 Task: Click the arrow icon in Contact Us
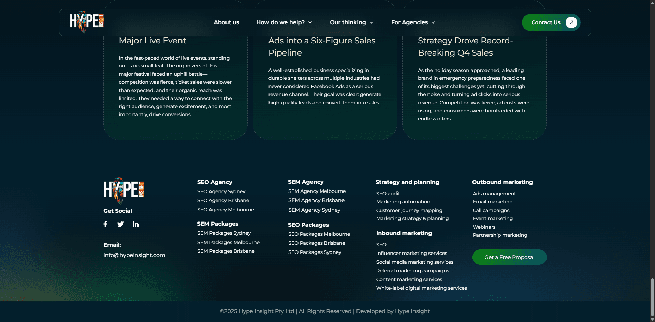(571, 22)
